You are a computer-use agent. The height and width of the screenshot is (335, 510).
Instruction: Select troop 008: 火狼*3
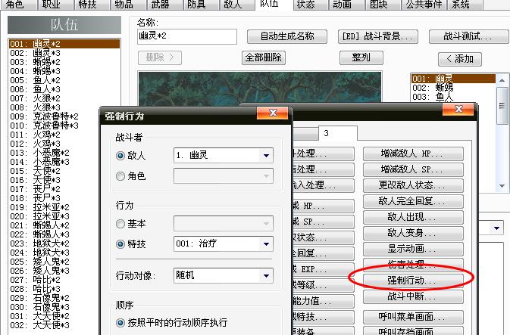click(x=64, y=107)
